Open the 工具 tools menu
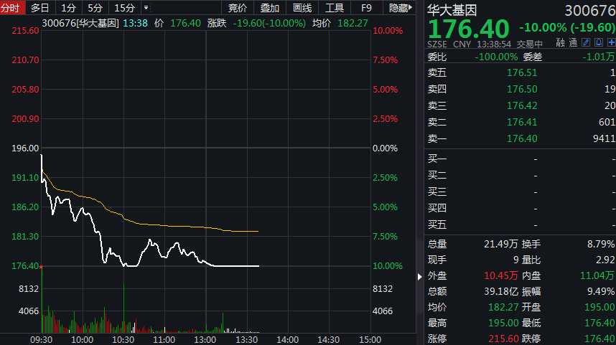The image size is (616, 345). [x=335, y=8]
